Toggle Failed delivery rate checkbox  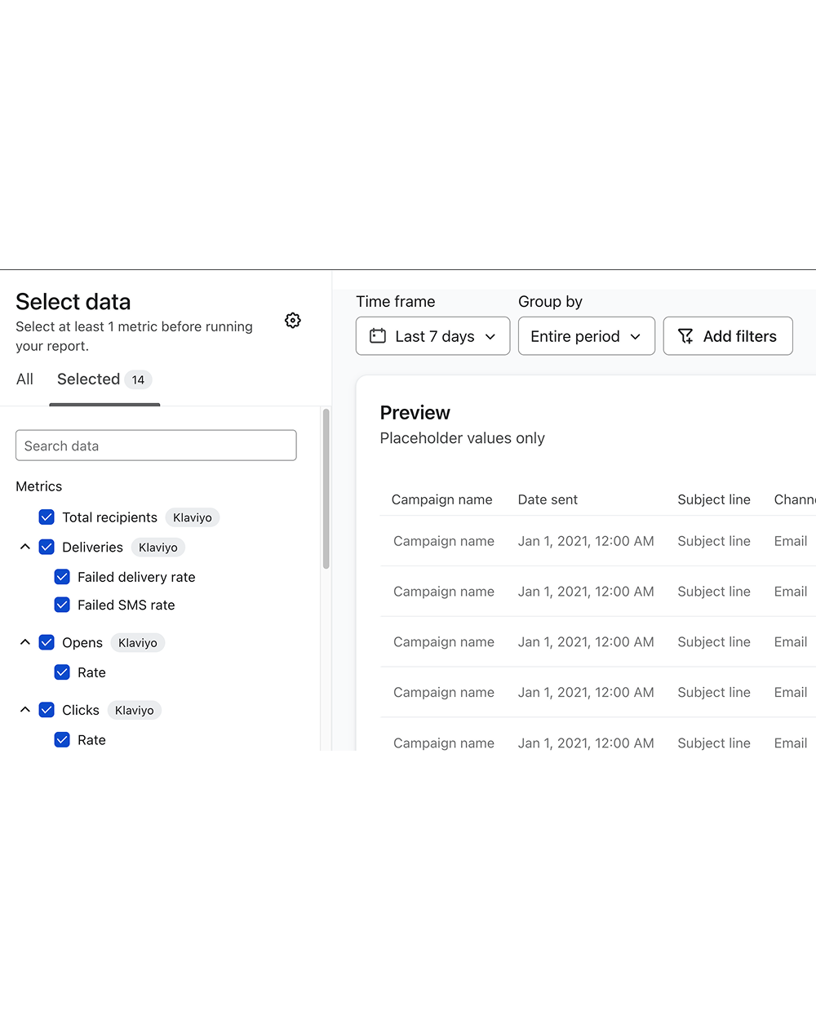tap(62, 577)
